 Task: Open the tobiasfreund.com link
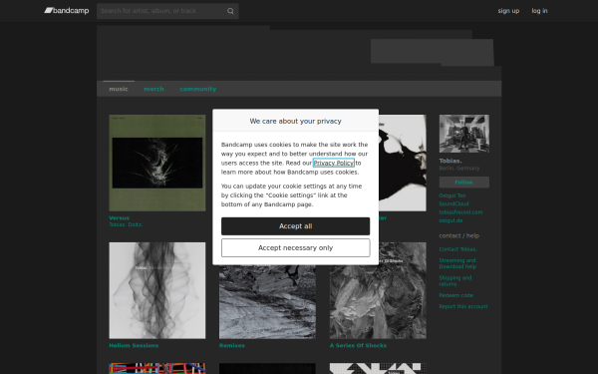click(460, 212)
